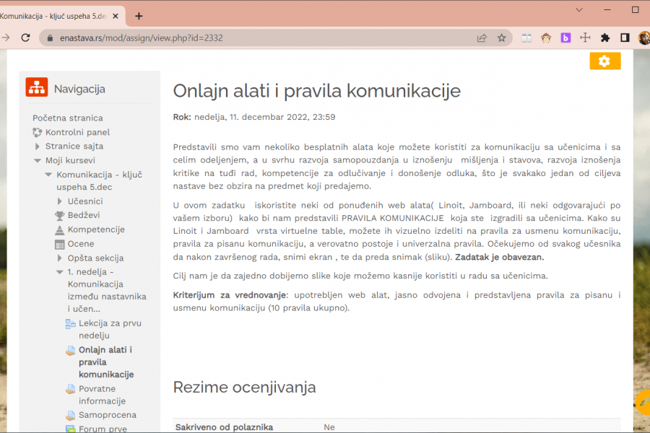Click the Chrome profile avatar
Viewport: 650px width, 433px height.
click(x=644, y=38)
